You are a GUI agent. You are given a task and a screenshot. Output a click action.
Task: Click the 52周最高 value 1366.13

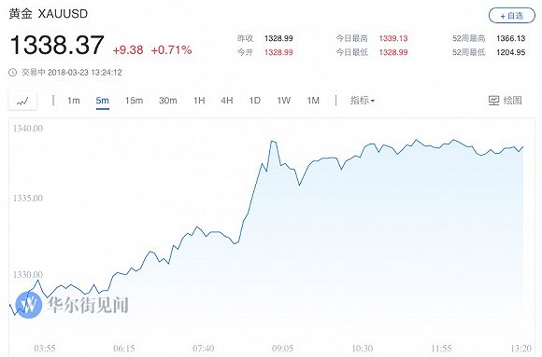pos(511,38)
